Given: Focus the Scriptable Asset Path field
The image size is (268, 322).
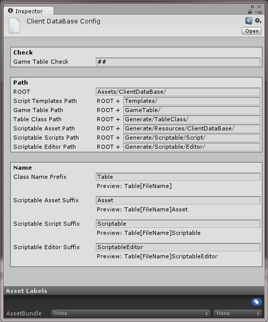Looking at the screenshot, I should pyautogui.click(x=192, y=128).
